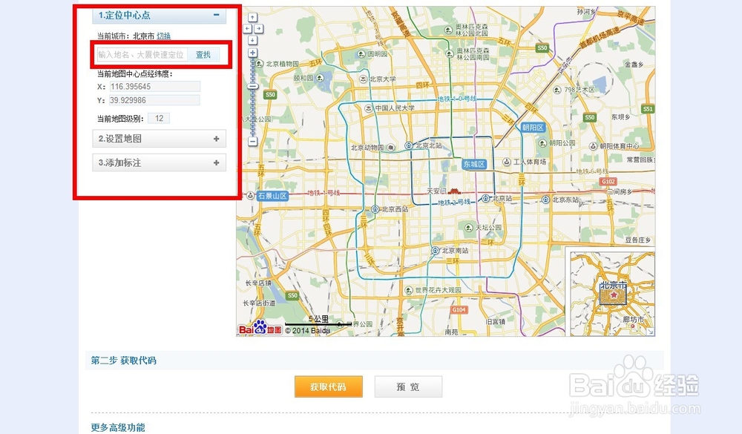Pan the map down with arrow button
Image resolution: width=742 pixels, height=434 pixels.
pyautogui.click(x=253, y=40)
